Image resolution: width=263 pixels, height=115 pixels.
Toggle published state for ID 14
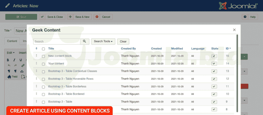point(214,64)
